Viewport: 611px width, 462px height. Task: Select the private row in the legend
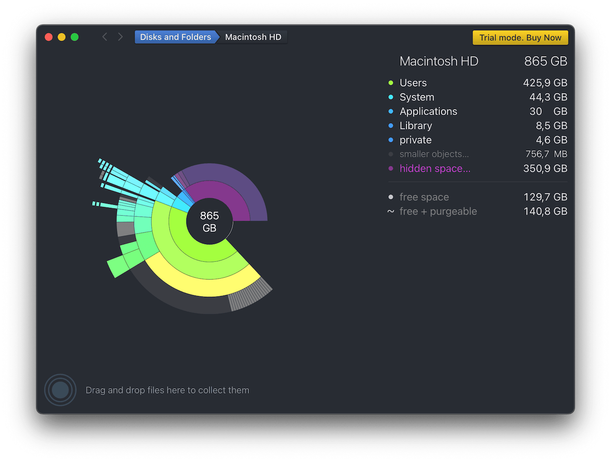[415, 140]
